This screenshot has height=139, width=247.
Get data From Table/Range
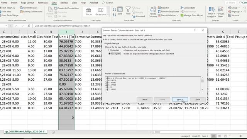(x=9, y=15)
